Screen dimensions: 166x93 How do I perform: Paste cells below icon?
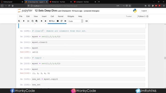click(x=37, y=21)
